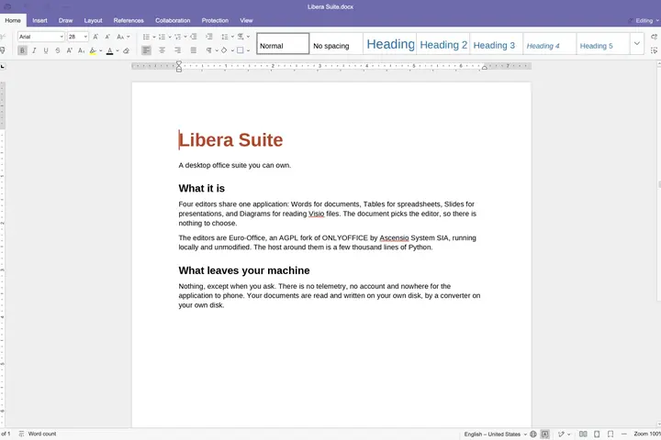Switch to the Draw tab
661x440 pixels.
[x=66, y=20]
